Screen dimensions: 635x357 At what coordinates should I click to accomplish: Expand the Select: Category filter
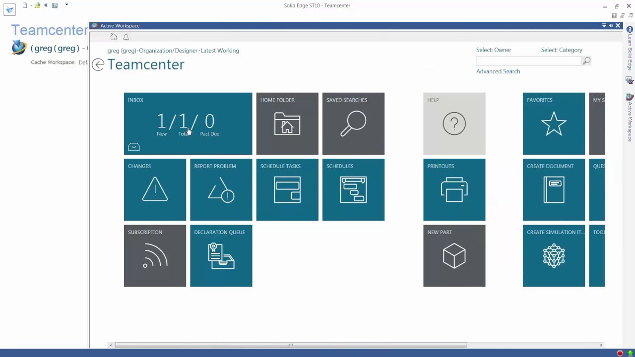click(x=561, y=50)
